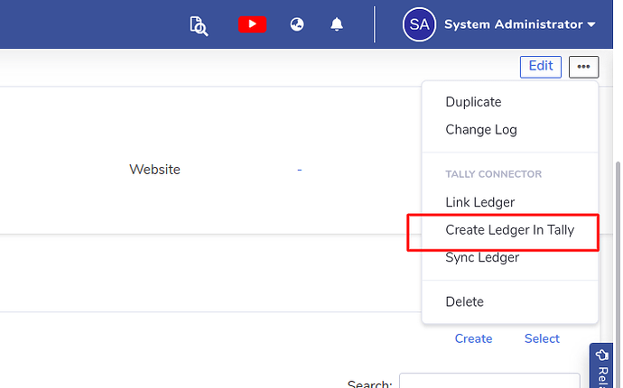
Task: Click the globe icon in header
Action: click(297, 24)
